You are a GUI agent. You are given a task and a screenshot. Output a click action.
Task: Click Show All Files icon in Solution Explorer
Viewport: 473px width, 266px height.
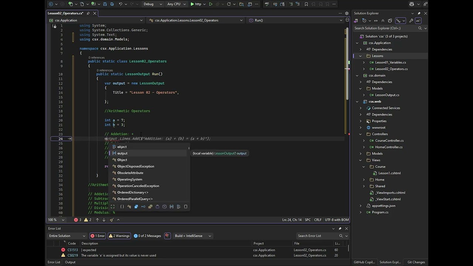tap(390, 21)
